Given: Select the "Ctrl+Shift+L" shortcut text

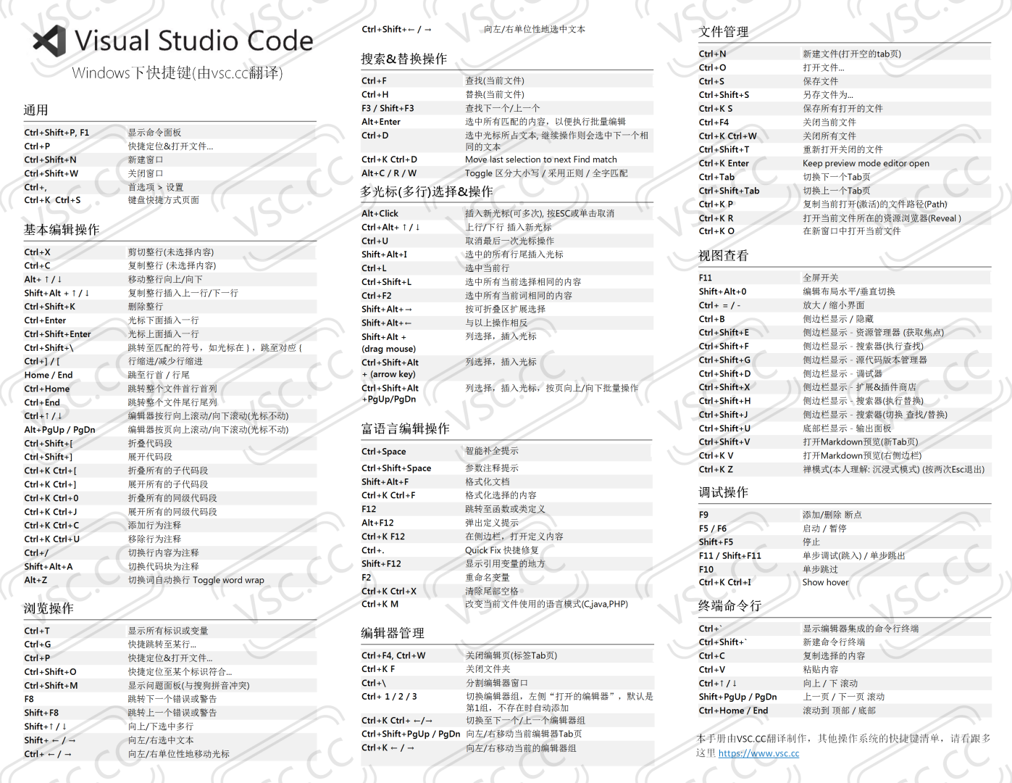Looking at the screenshot, I should 387,282.
